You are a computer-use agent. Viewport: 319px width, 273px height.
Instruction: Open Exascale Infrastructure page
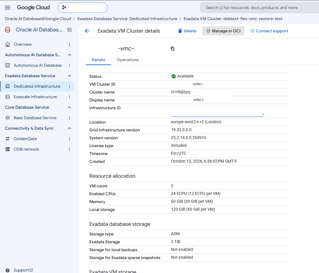35,97
